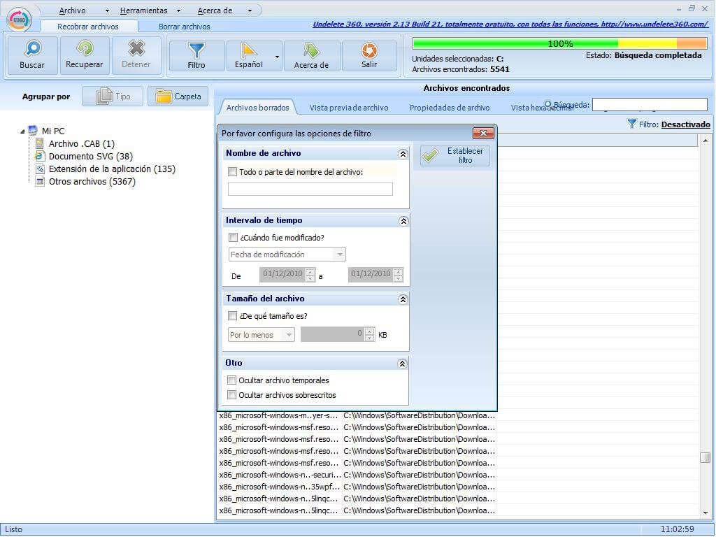Click the file list vertical scrollbar thumb

pos(705,457)
